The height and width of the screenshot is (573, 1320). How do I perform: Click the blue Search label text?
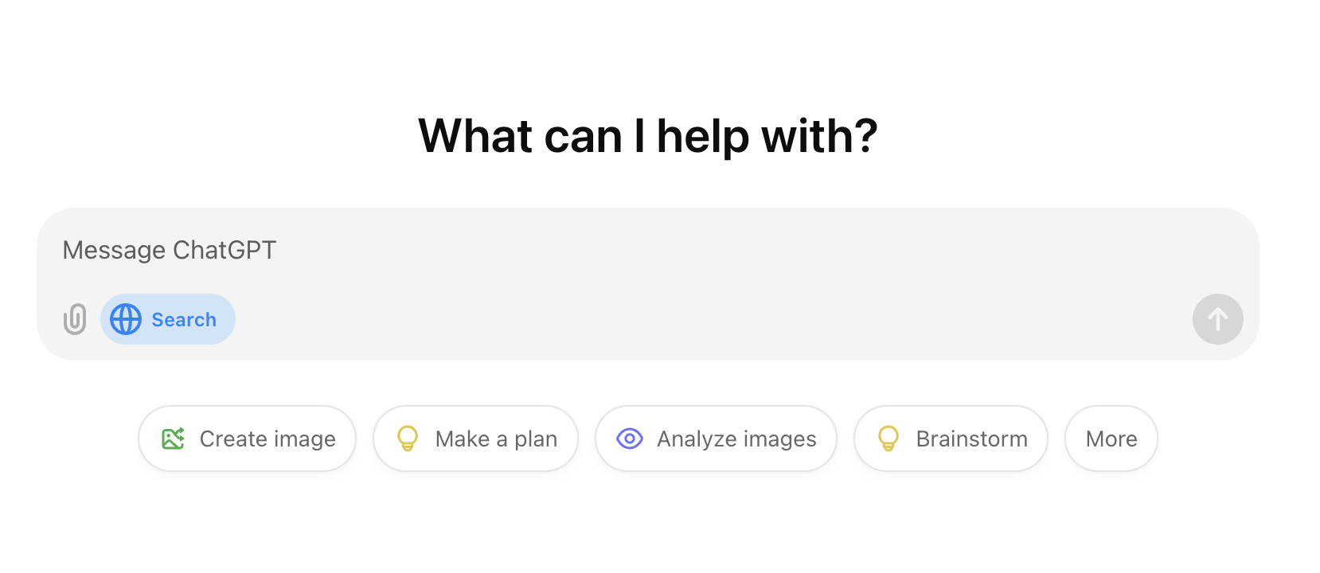tap(184, 320)
